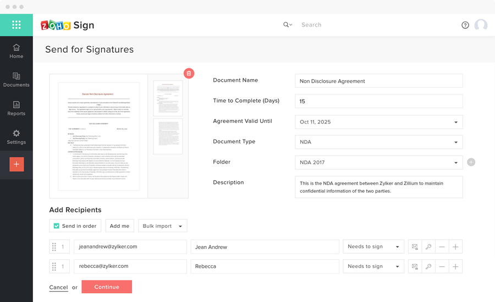
Task: Open the apps grid launcher
Action: pos(16,25)
